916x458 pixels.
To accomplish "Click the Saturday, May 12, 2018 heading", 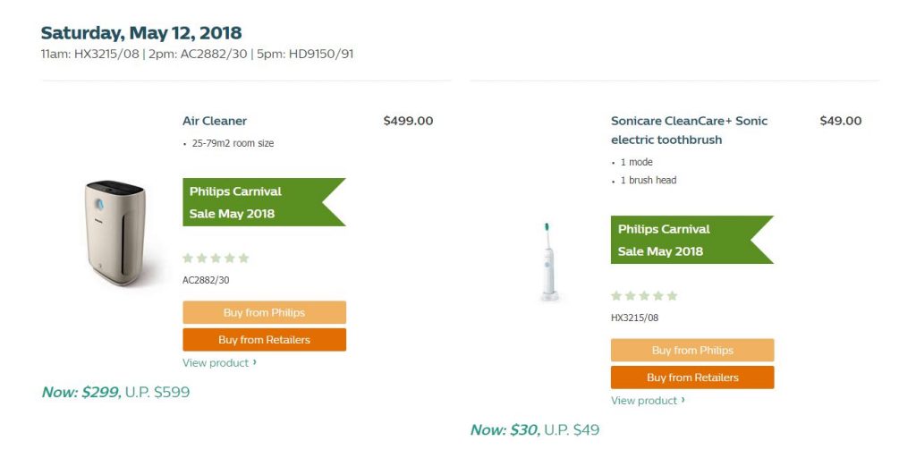I will 141,33.
